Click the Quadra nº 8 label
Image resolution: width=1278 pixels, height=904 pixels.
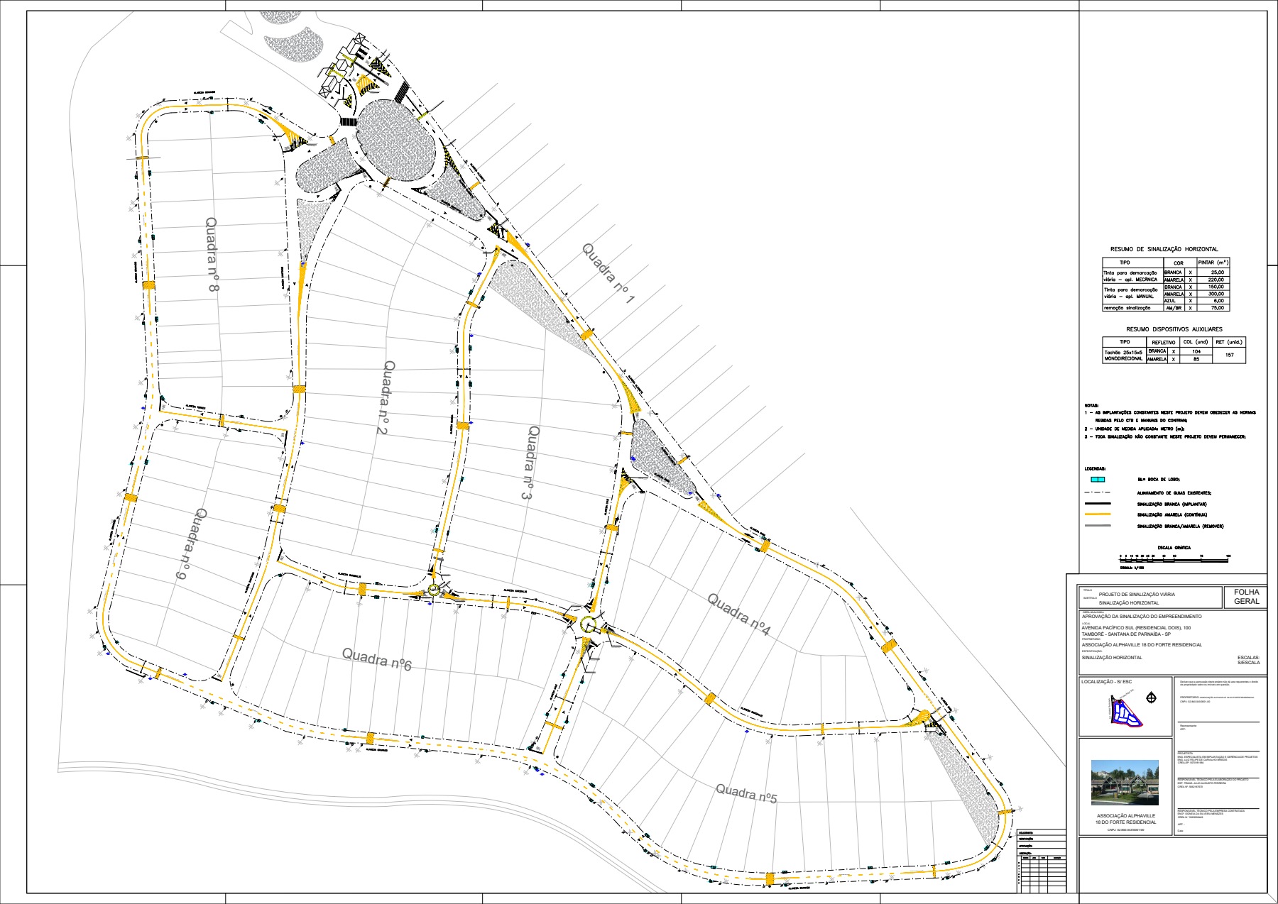pyautogui.click(x=212, y=255)
